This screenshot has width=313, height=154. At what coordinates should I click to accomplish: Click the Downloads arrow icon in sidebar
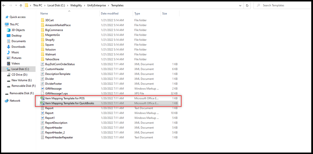tap(8, 47)
